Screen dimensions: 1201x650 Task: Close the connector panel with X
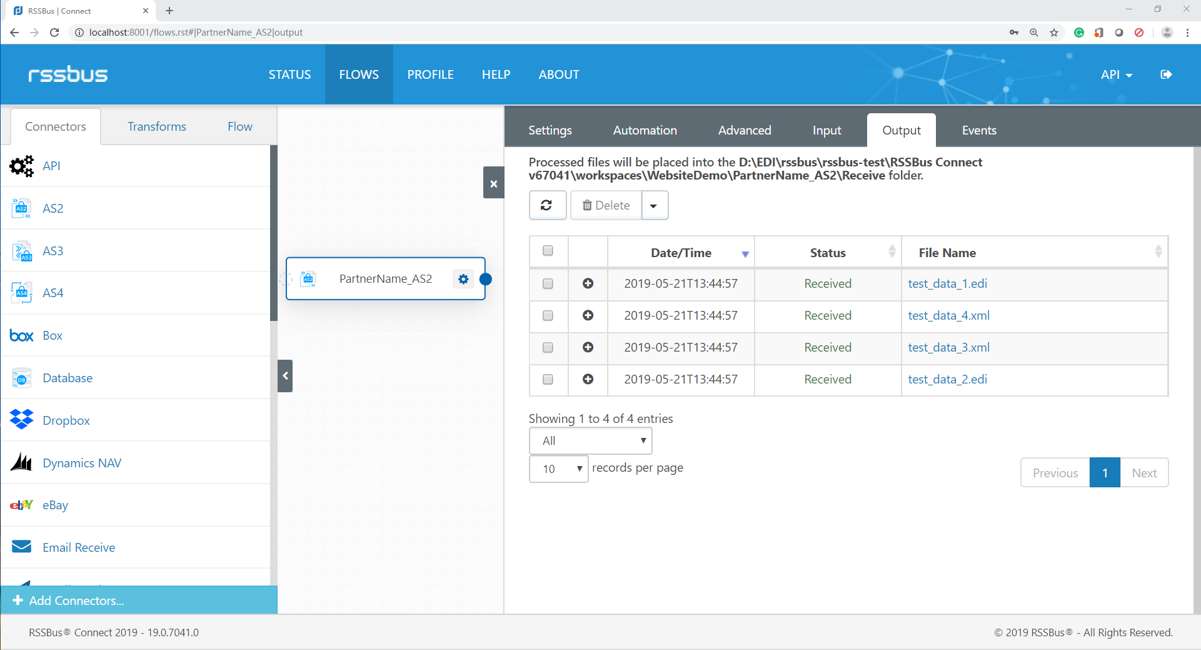tap(493, 183)
